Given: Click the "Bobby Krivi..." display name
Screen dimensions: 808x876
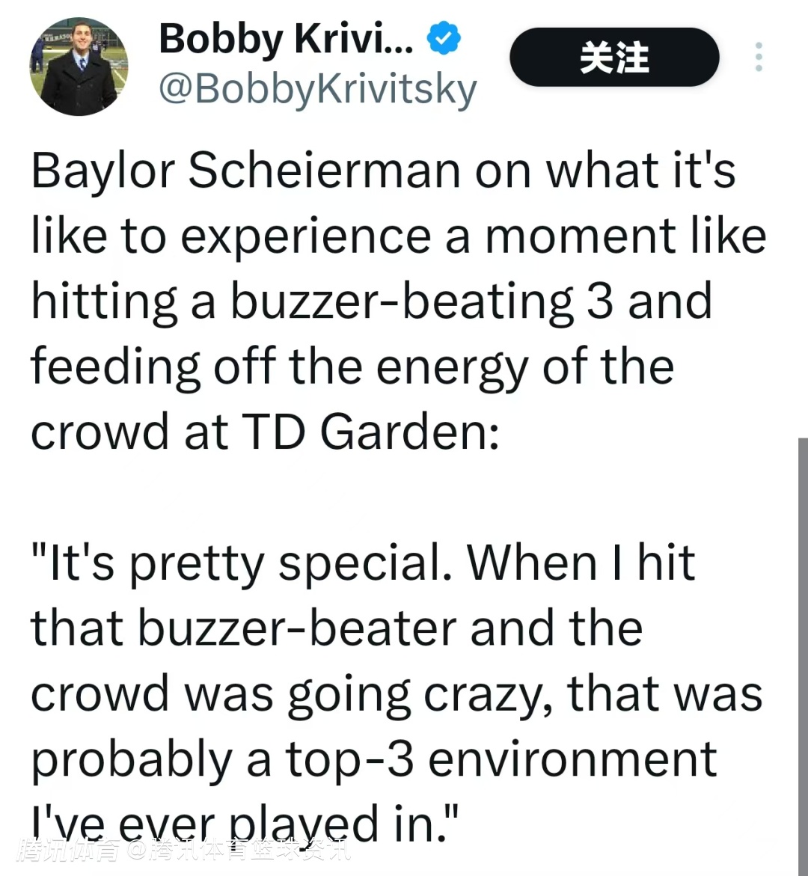Looking at the screenshot, I should [286, 39].
